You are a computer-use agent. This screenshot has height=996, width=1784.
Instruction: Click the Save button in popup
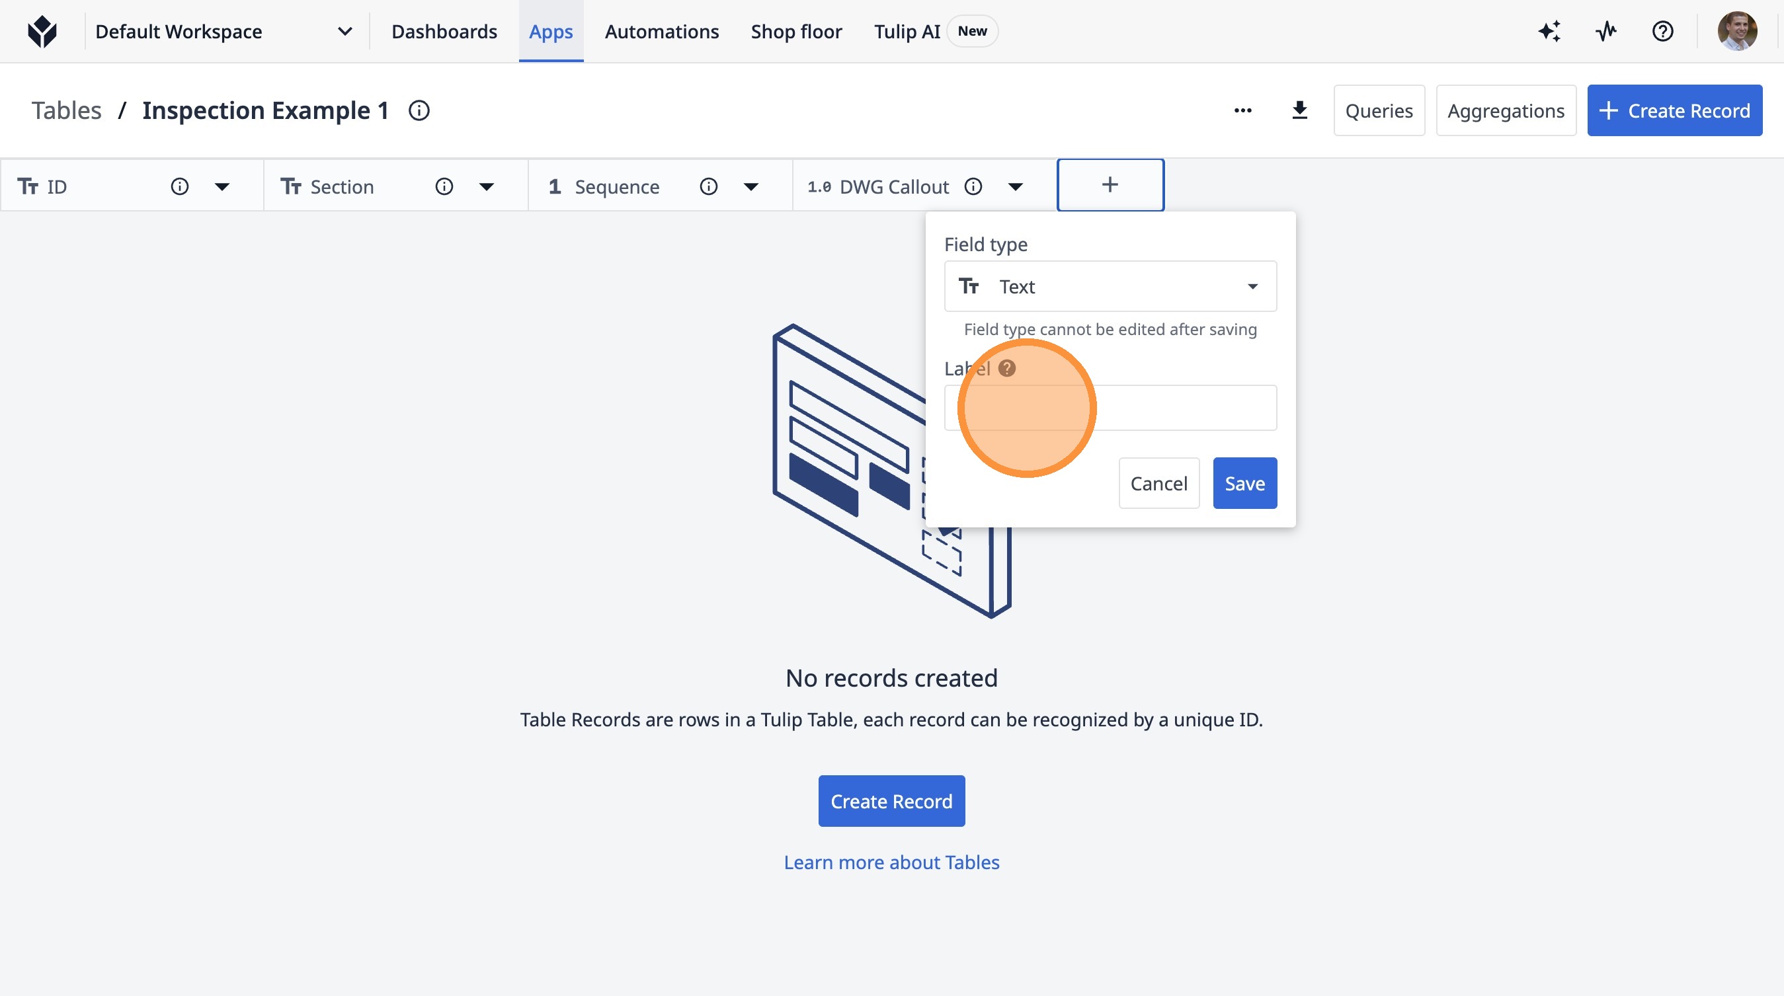click(1244, 483)
